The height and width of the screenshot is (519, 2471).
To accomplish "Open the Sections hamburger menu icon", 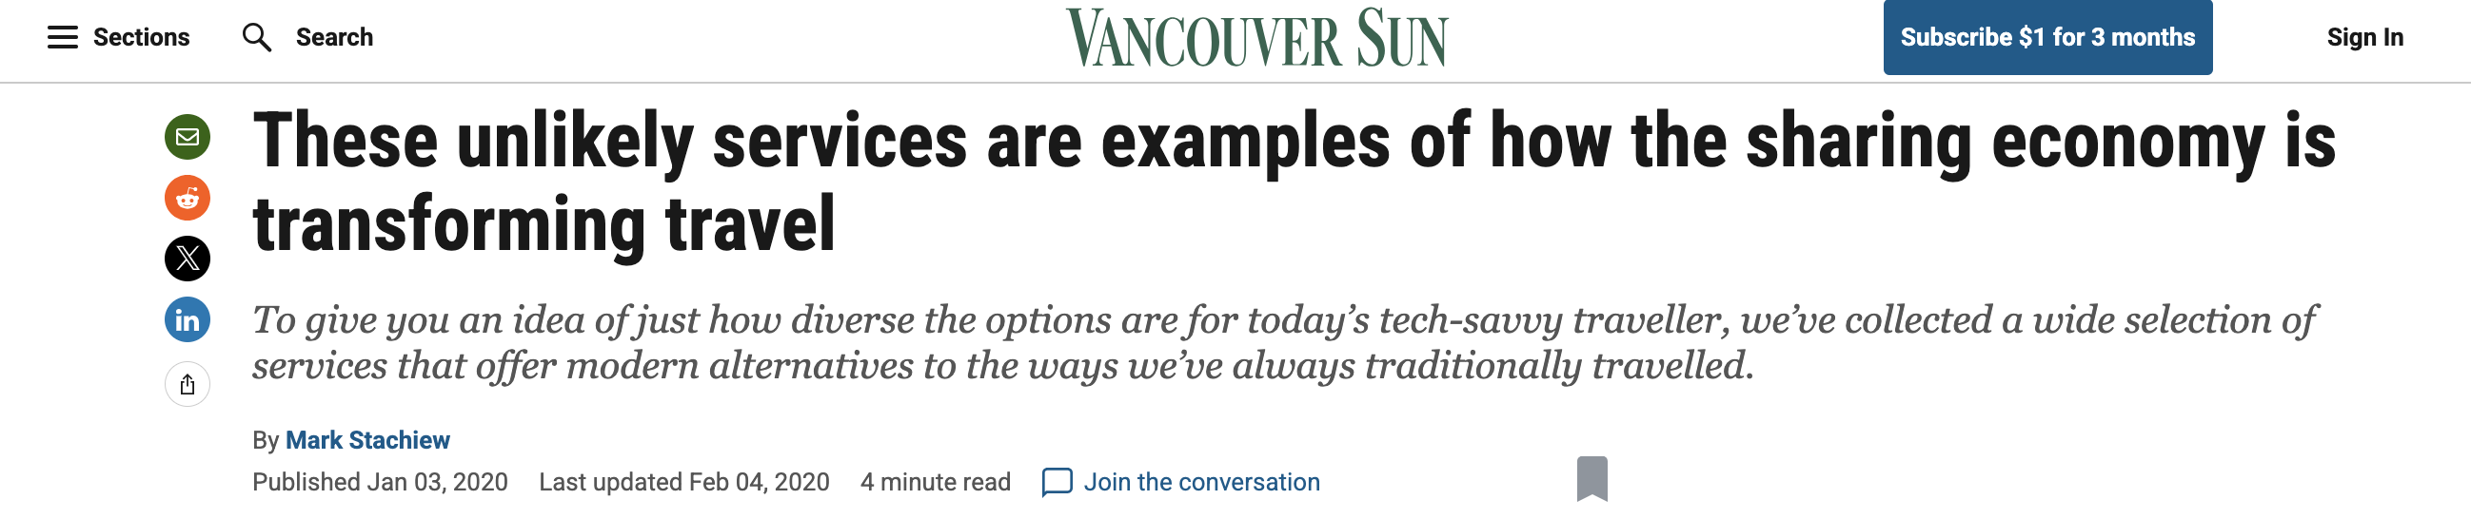I will [x=63, y=37].
